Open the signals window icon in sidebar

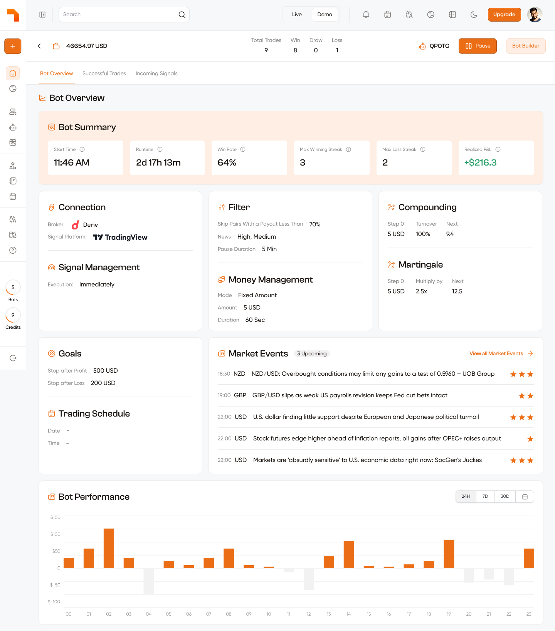click(13, 142)
